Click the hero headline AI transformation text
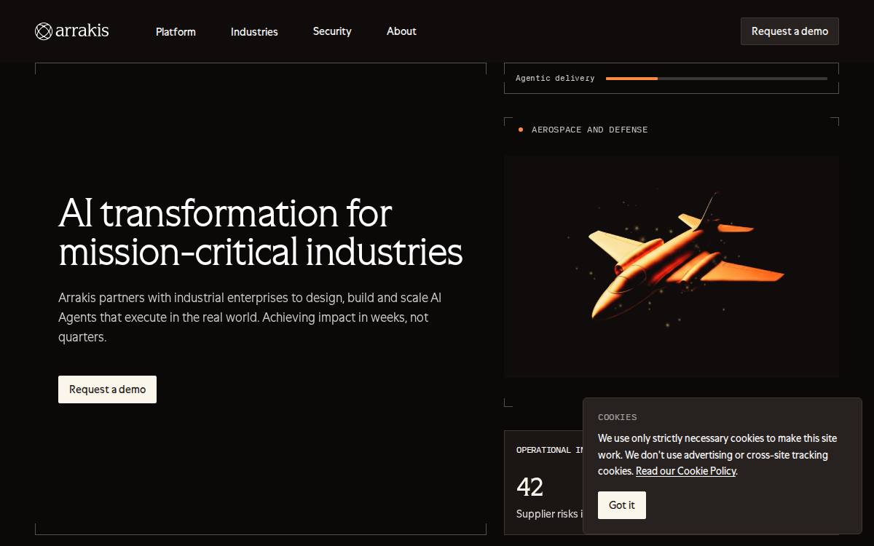The height and width of the screenshot is (546, 874). point(261,232)
